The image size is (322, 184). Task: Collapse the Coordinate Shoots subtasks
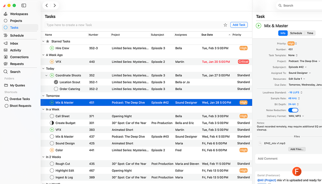[47, 75]
